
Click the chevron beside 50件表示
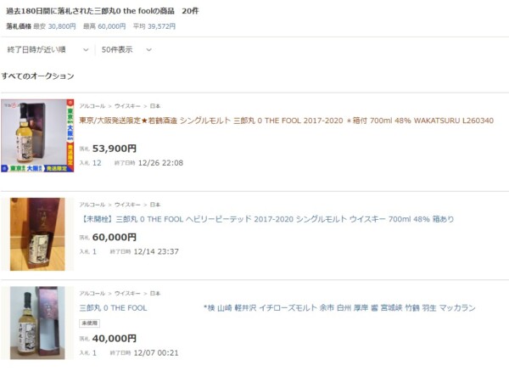tap(148, 50)
